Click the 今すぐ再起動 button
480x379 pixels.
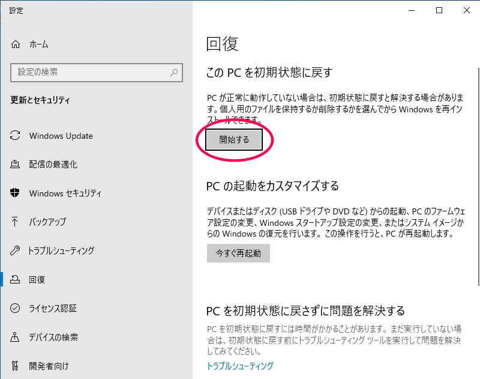[x=238, y=253]
